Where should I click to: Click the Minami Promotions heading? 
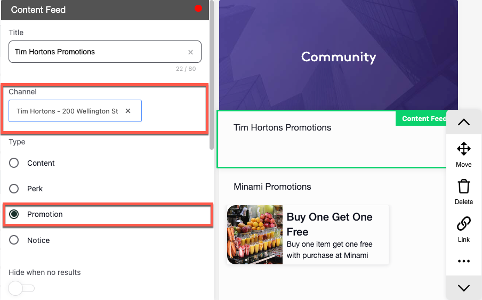272,187
